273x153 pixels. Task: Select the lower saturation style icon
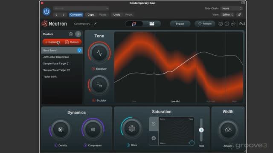pyautogui.click(x=154, y=138)
